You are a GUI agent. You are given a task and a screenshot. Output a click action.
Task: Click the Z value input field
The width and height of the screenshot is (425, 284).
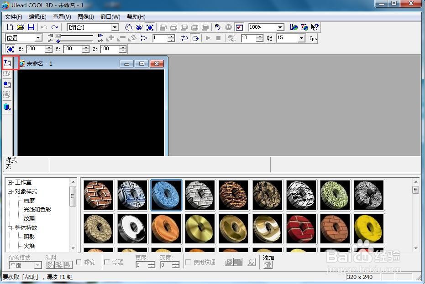pyautogui.click(x=110, y=49)
